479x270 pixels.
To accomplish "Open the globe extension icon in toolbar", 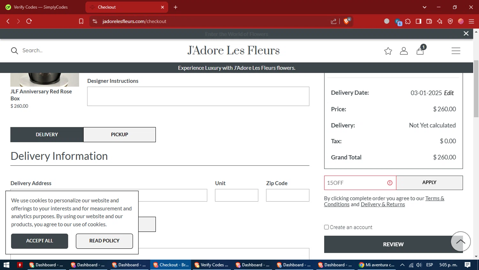I will 387,21.
